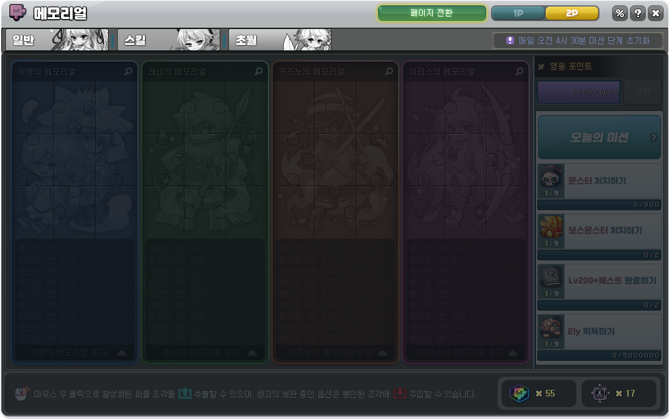Expand 무웬의 메모리얼 효과 list
This screenshot has height=419, width=669.
(122, 353)
